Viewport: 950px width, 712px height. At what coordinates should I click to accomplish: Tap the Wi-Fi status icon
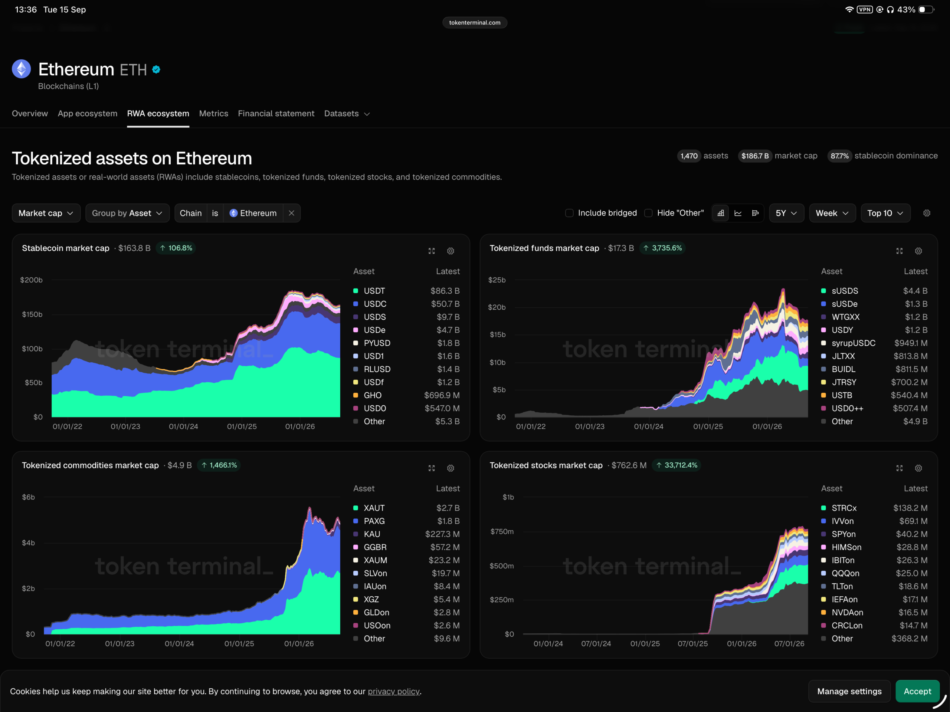(849, 9)
